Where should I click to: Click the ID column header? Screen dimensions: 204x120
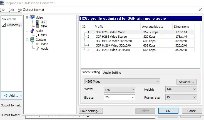pos(87,27)
